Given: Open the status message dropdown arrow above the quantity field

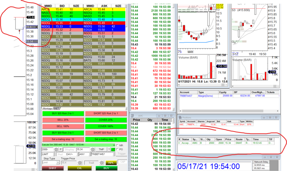Looking at the screenshot, I should tap(114, 145).
